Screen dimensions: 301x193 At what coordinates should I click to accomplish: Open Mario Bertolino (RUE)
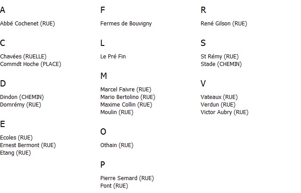[128, 97]
